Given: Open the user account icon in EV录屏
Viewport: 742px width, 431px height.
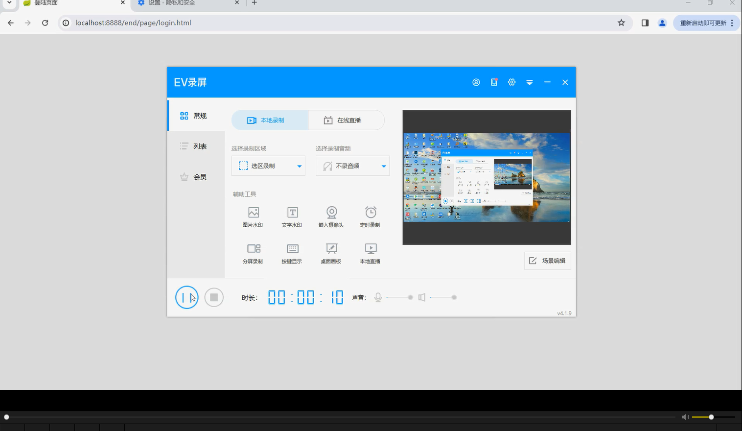Looking at the screenshot, I should point(476,82).
